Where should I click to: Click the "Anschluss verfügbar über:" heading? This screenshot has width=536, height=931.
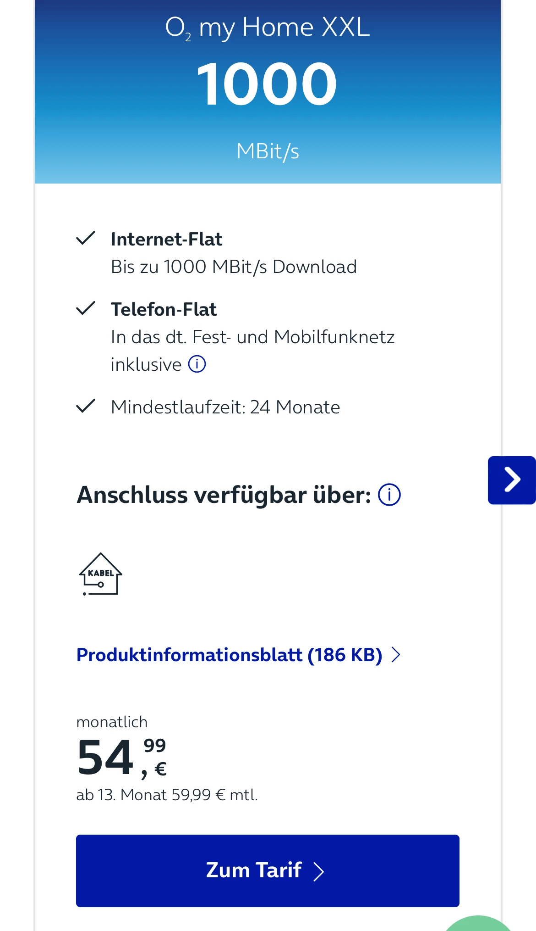[224, 495]
